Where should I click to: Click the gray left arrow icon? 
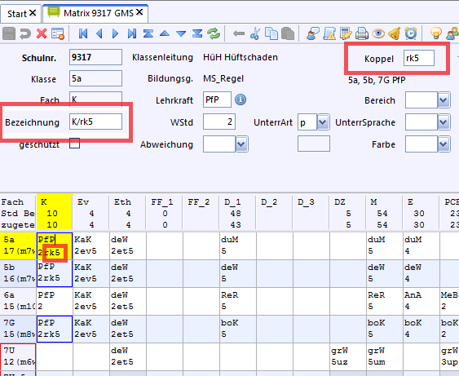(x=239, y=33)
